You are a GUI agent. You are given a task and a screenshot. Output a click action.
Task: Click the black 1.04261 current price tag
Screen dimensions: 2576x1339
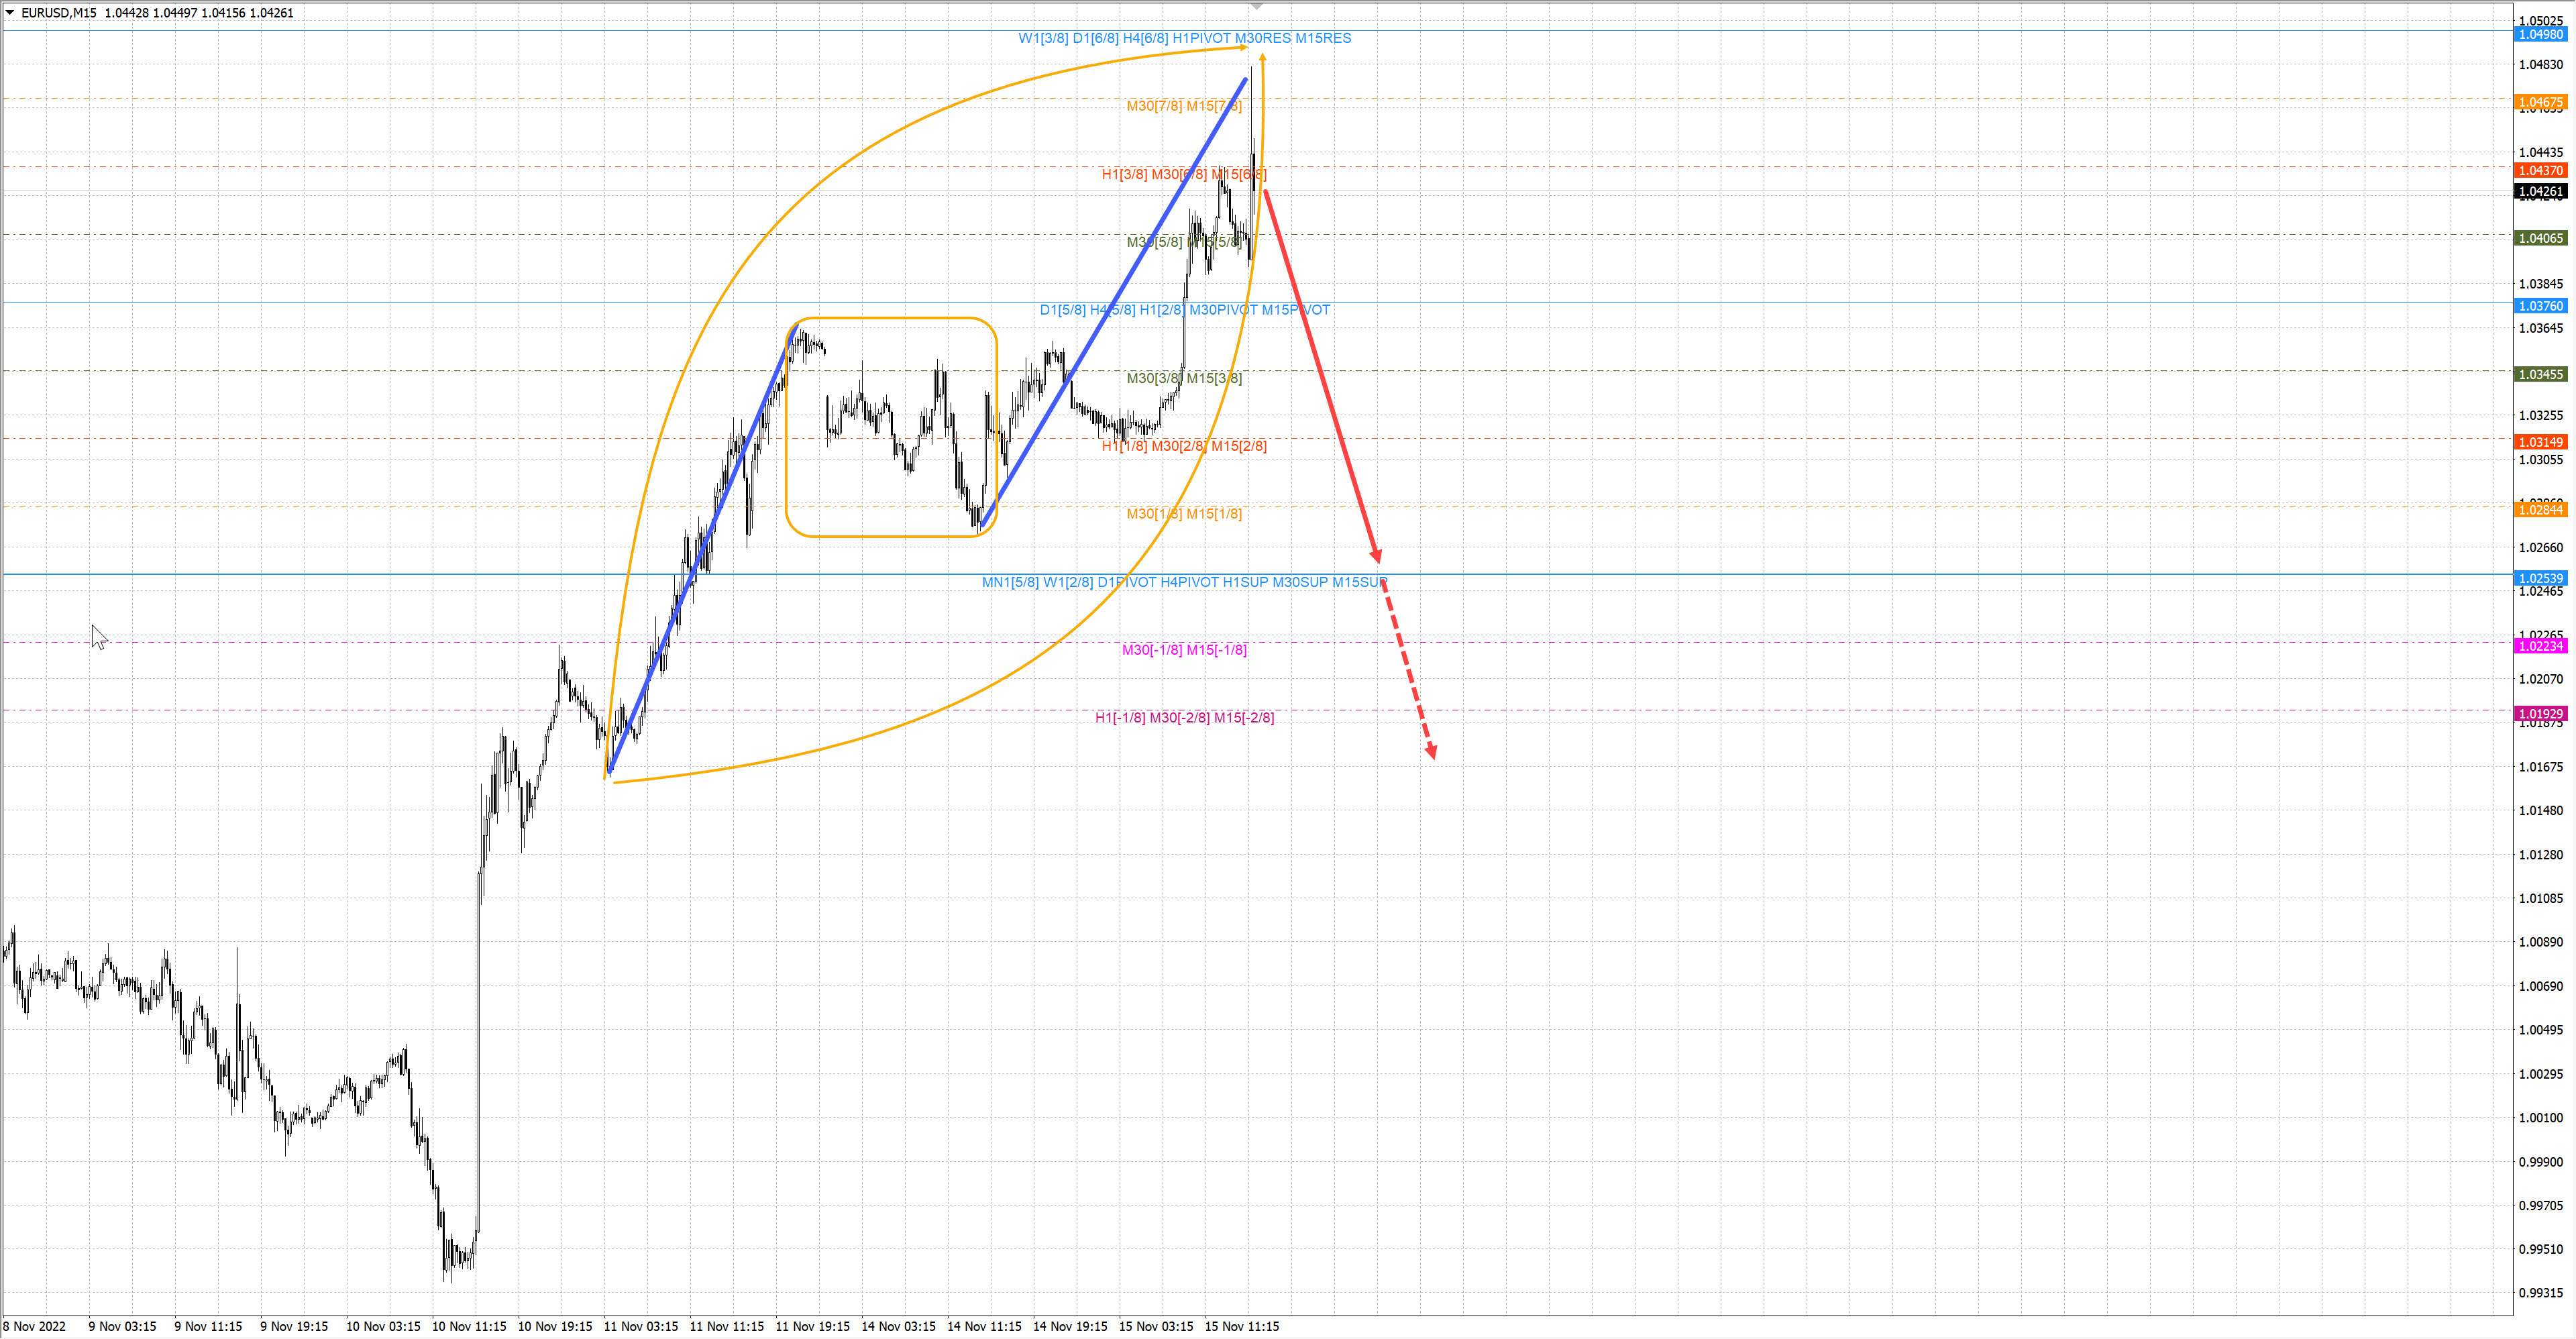point(2540,191)
